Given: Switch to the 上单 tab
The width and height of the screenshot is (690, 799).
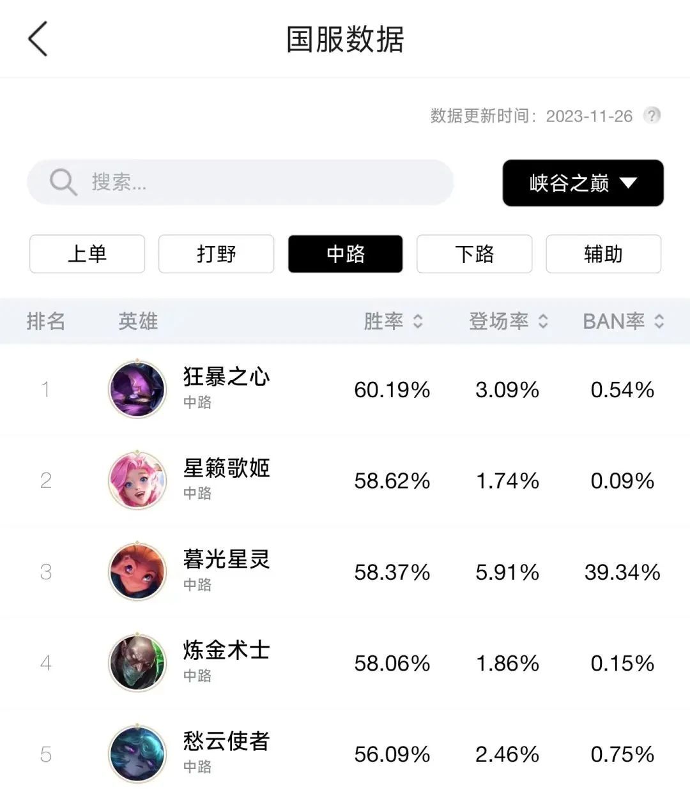Looking at the screenshot, I should [88, 254].
